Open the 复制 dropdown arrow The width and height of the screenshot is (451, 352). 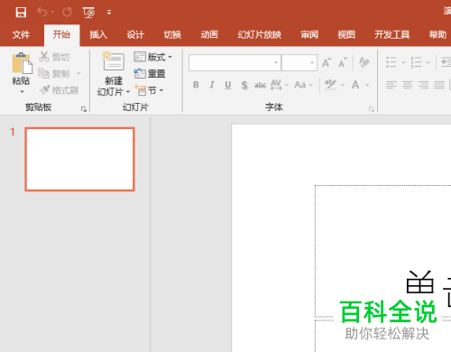[x=78, y=73]
